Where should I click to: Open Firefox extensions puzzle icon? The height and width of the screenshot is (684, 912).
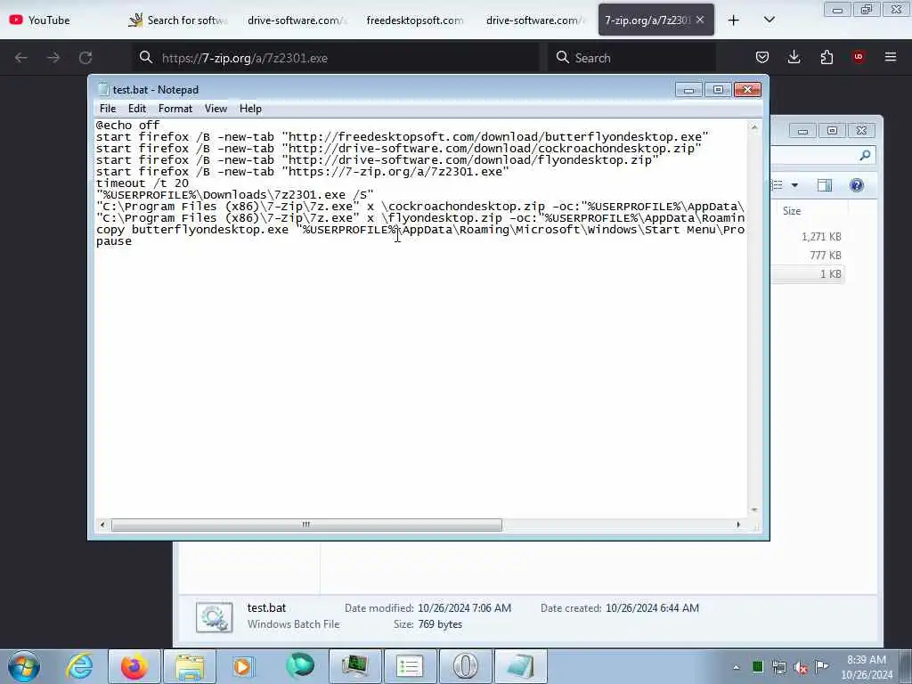click(826, 57)
